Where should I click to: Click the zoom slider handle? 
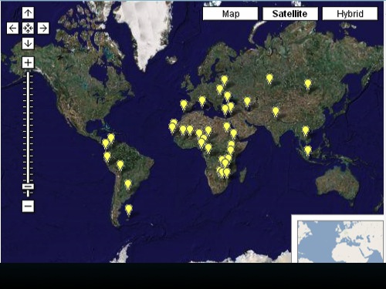pyautogui.click(x=28, y=187)
